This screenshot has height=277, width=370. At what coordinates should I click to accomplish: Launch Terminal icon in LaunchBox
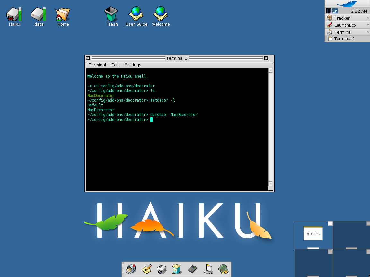click(x=208, y=269)
